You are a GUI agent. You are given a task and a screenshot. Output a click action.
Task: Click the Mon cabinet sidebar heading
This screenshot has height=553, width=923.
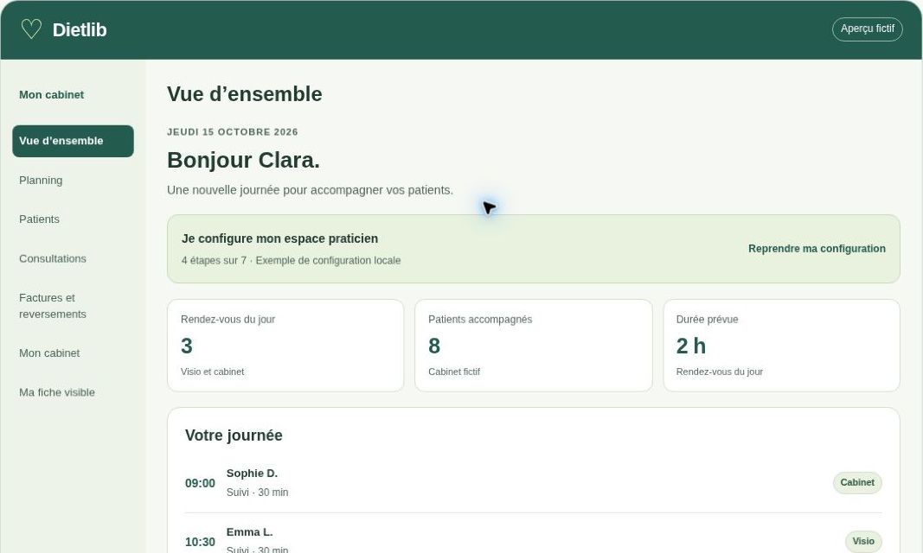tap(51, 95)
